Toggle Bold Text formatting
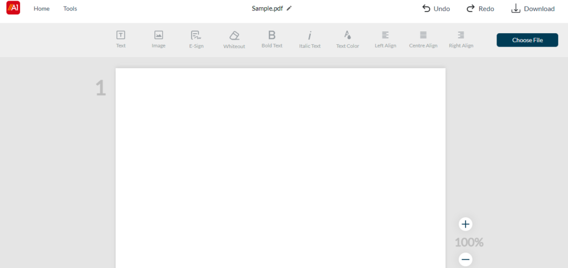Screen dimensions: 568x268 (272, 35)
